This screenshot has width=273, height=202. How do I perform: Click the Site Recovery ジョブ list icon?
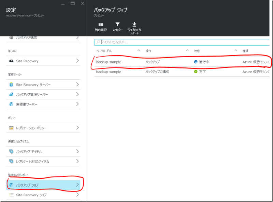click(x=11, y=195)
